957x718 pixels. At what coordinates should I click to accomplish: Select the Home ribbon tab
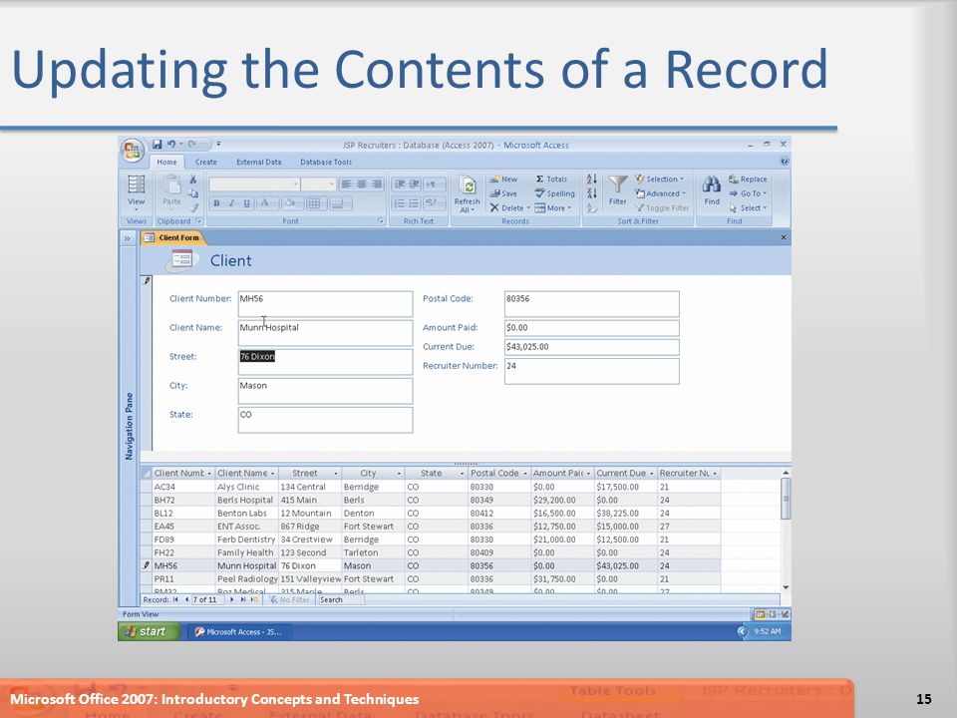pyautogui.click(x=166, y=162)
